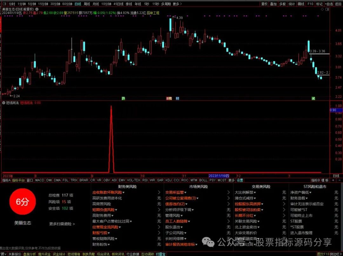Open the 扫雷宝 bottom tab
This screenshot has width=343, height=256.
[x=161, y=254]
